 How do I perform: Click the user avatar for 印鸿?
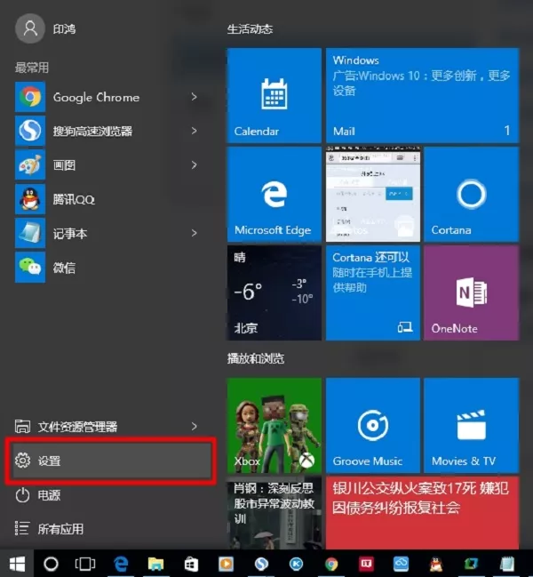pos(30,28)
